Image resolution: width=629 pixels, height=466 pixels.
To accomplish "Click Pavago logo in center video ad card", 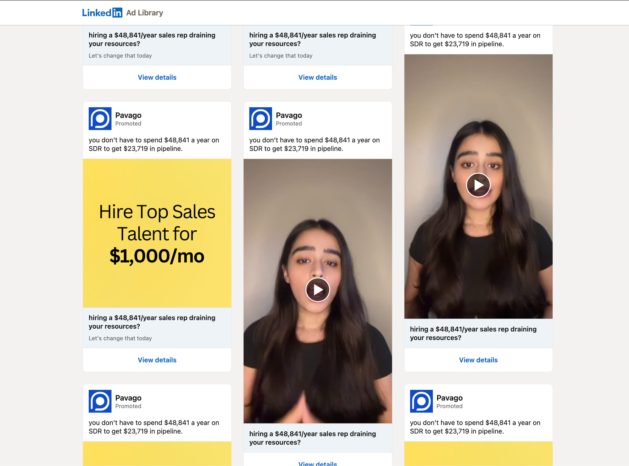I will click(260, 119).
